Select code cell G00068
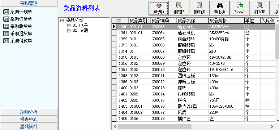Image resolution: width=279 pixels, height=130 pixels. coord(164,58)
